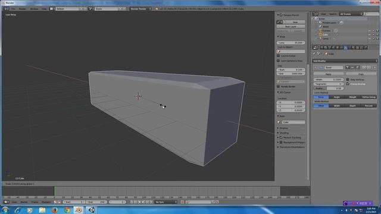Move Bevel modifier up in stack

(364, 67)
